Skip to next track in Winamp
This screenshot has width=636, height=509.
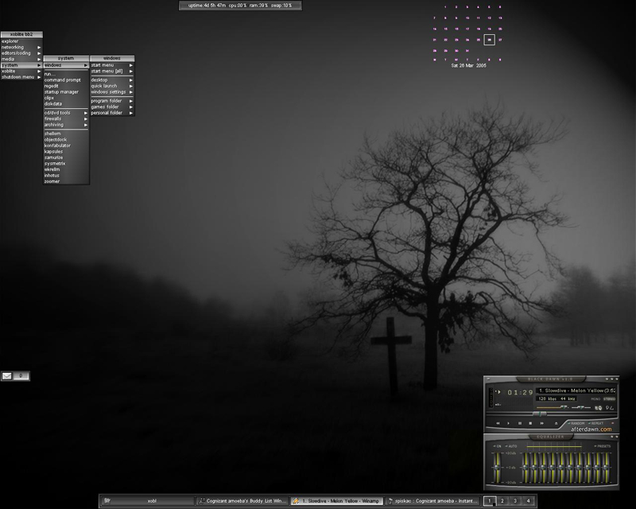coord(542,423)
